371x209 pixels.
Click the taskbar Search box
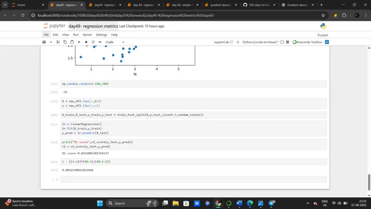coord(133,203)
